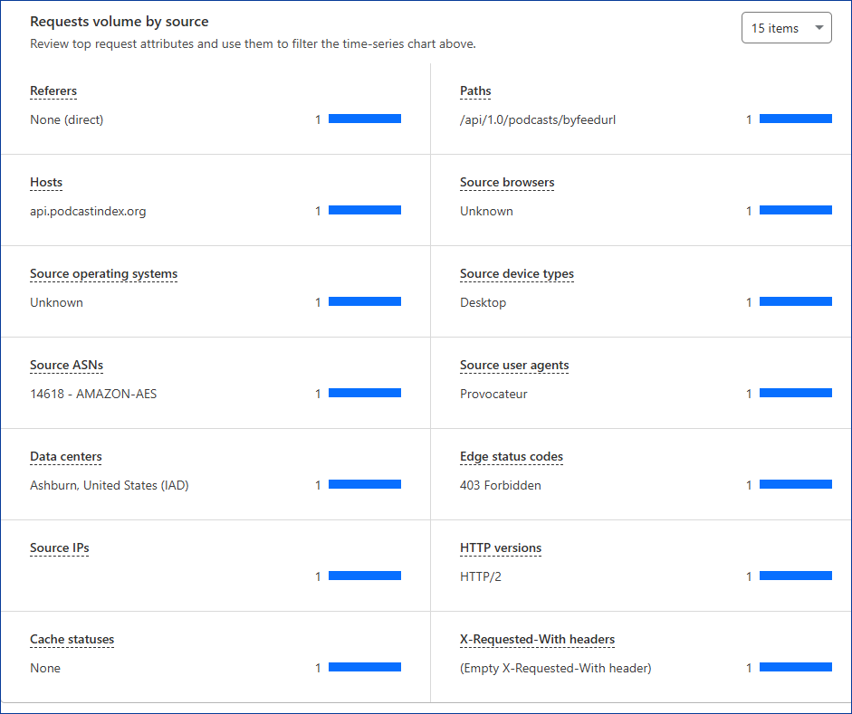Click the Paths heading link
Viewport: 852px width, 714px height.
tap(475, 91)
